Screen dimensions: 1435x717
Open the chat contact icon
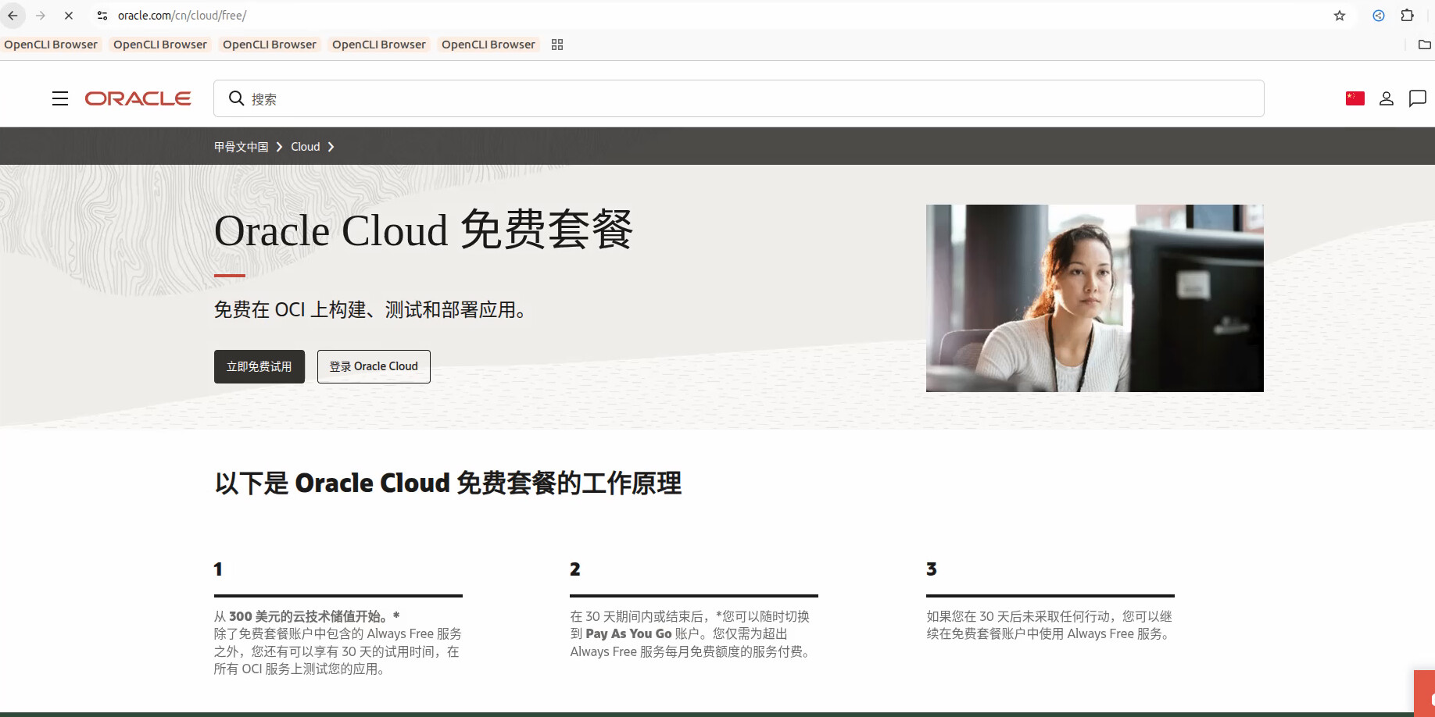pos(1418,98)
